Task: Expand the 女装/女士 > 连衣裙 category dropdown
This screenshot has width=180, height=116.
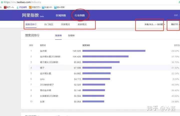Action: [x=154, y=25]
